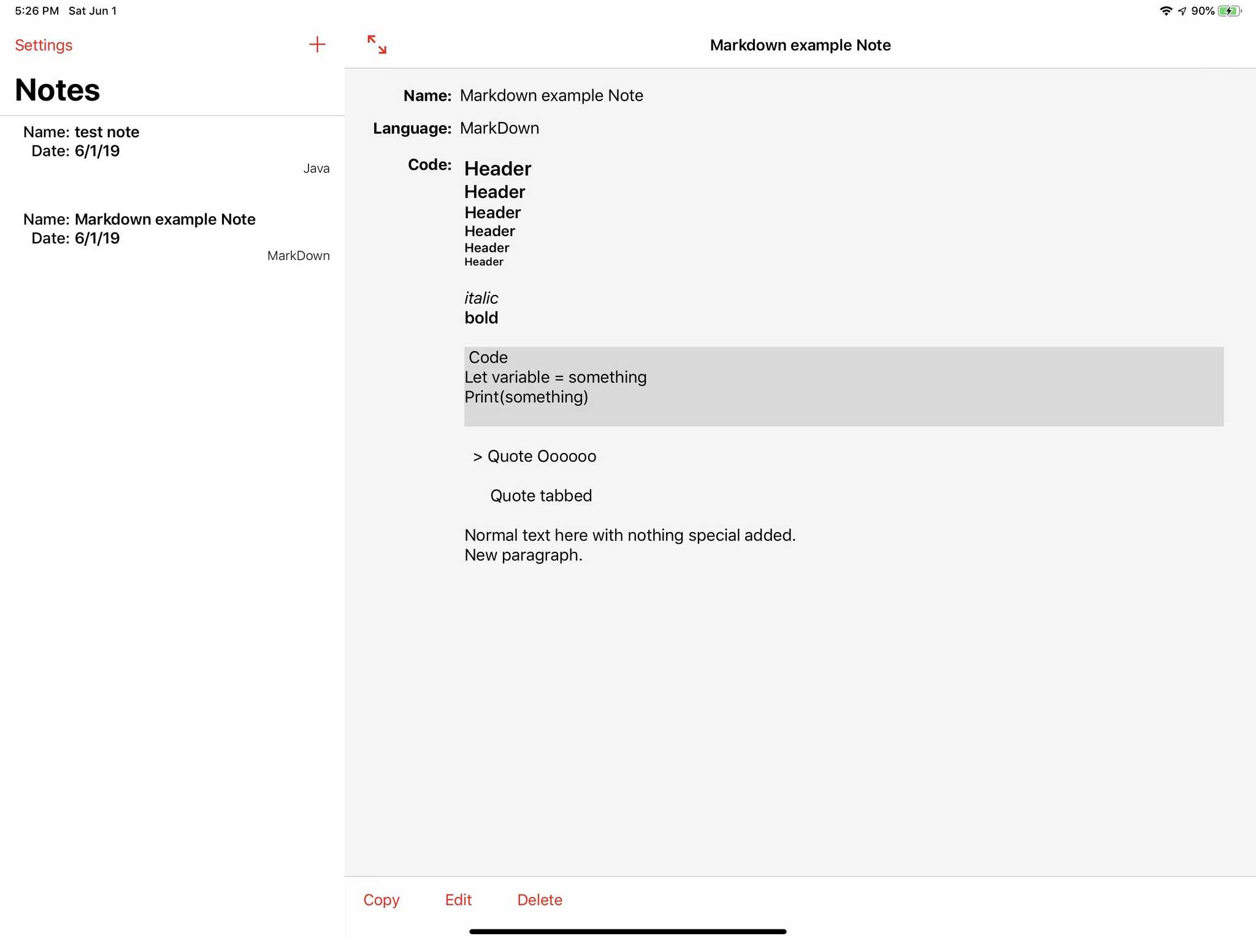1256x941 pixels.
Task: Delete the current note
Action: point(540,899)
